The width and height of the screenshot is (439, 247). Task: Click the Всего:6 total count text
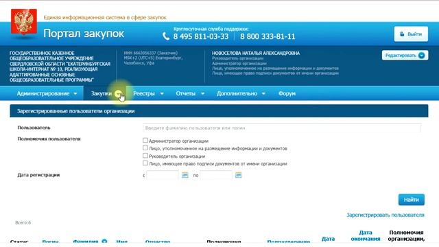[x=23, y=222]
